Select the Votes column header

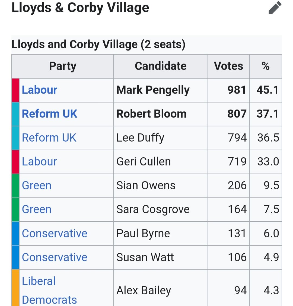tap(228, 66)
